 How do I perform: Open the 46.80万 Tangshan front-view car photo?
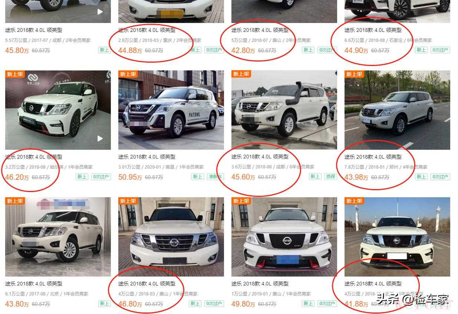pos(171,237)
